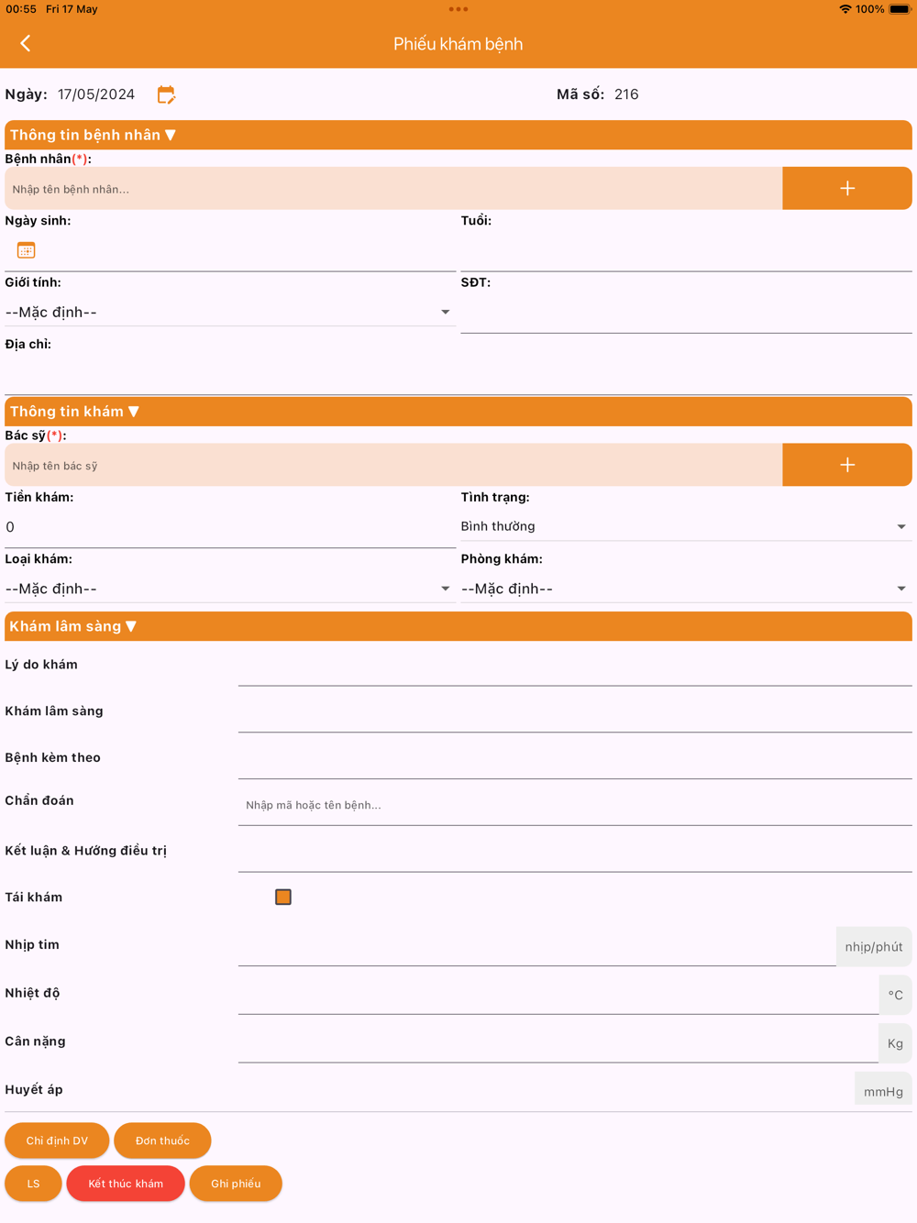
Task: Click the Kết thúc khám button
Action: tap(126, 1184)
